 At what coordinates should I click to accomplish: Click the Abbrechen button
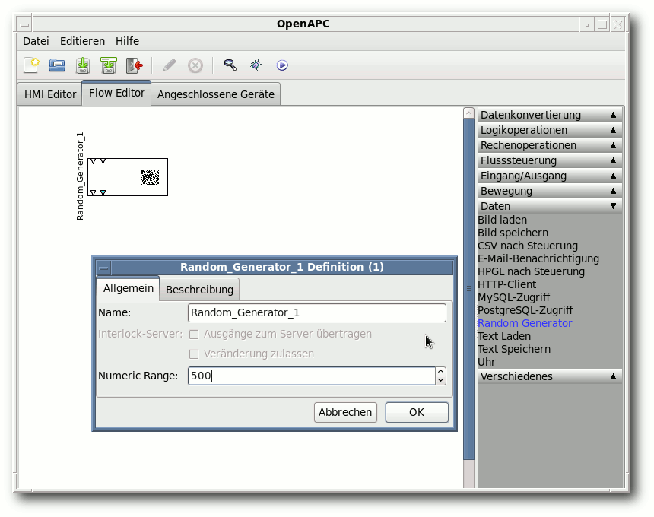coord(345,412)
